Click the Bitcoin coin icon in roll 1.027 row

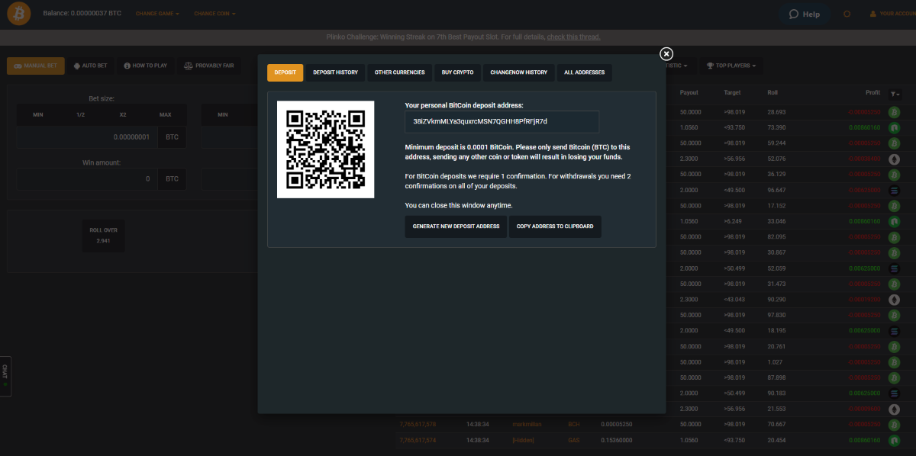pos(894,362)
